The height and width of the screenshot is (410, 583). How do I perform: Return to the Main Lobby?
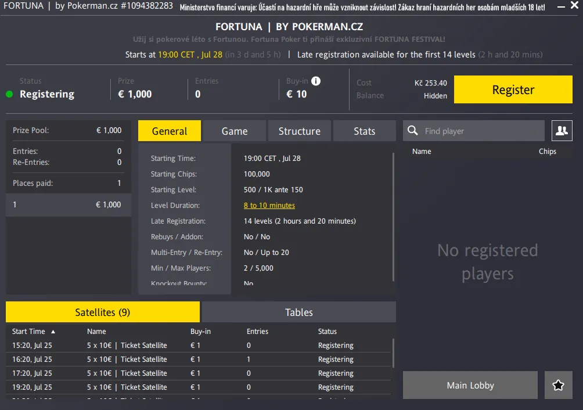470,385
